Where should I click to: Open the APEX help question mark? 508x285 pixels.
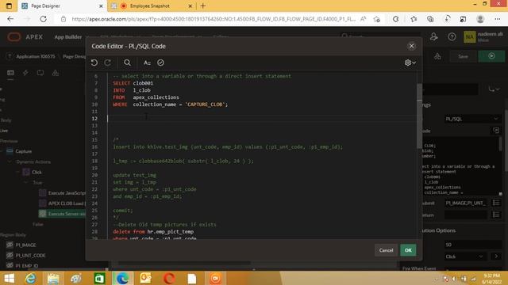(x=452, y=37)
